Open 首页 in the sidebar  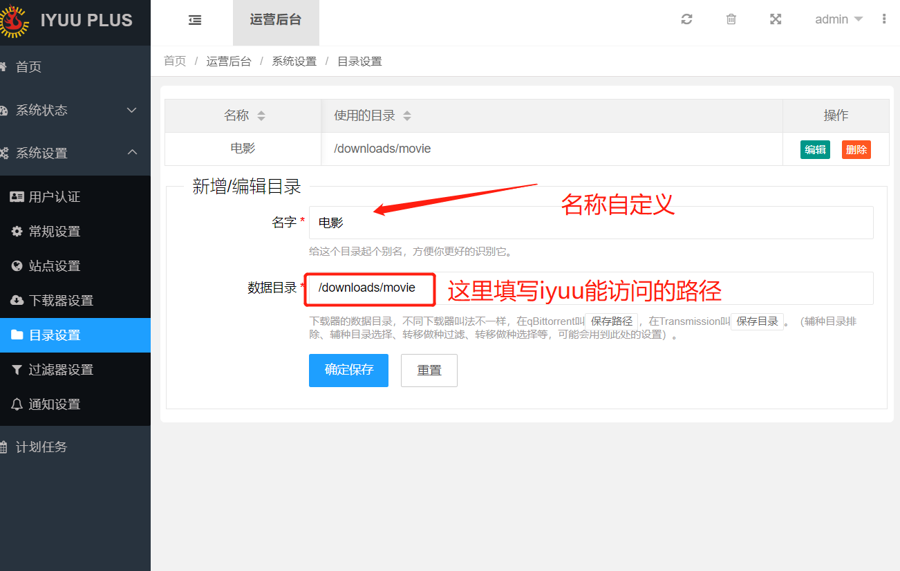coord(75,67)
